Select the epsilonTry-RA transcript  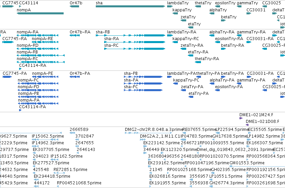[x=217, y=42]
